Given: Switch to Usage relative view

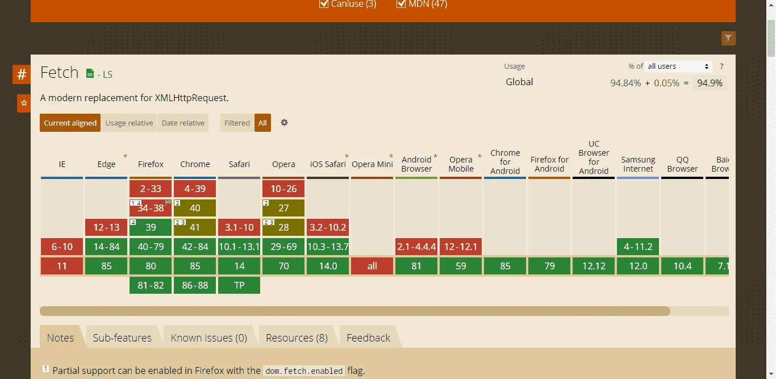Looking at the screenshot, I should pos(129,123).
